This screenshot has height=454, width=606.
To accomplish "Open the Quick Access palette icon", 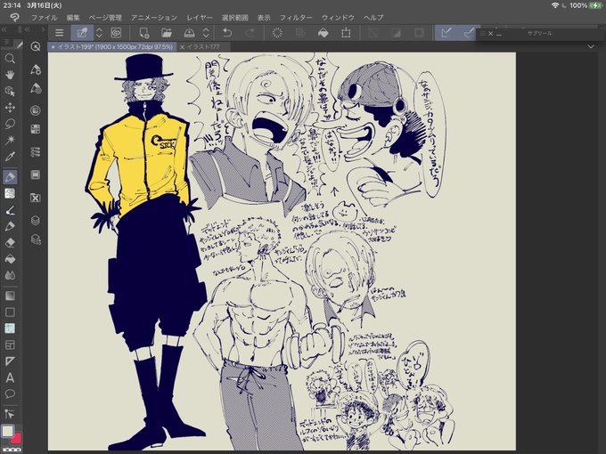I will pos(36,46).
